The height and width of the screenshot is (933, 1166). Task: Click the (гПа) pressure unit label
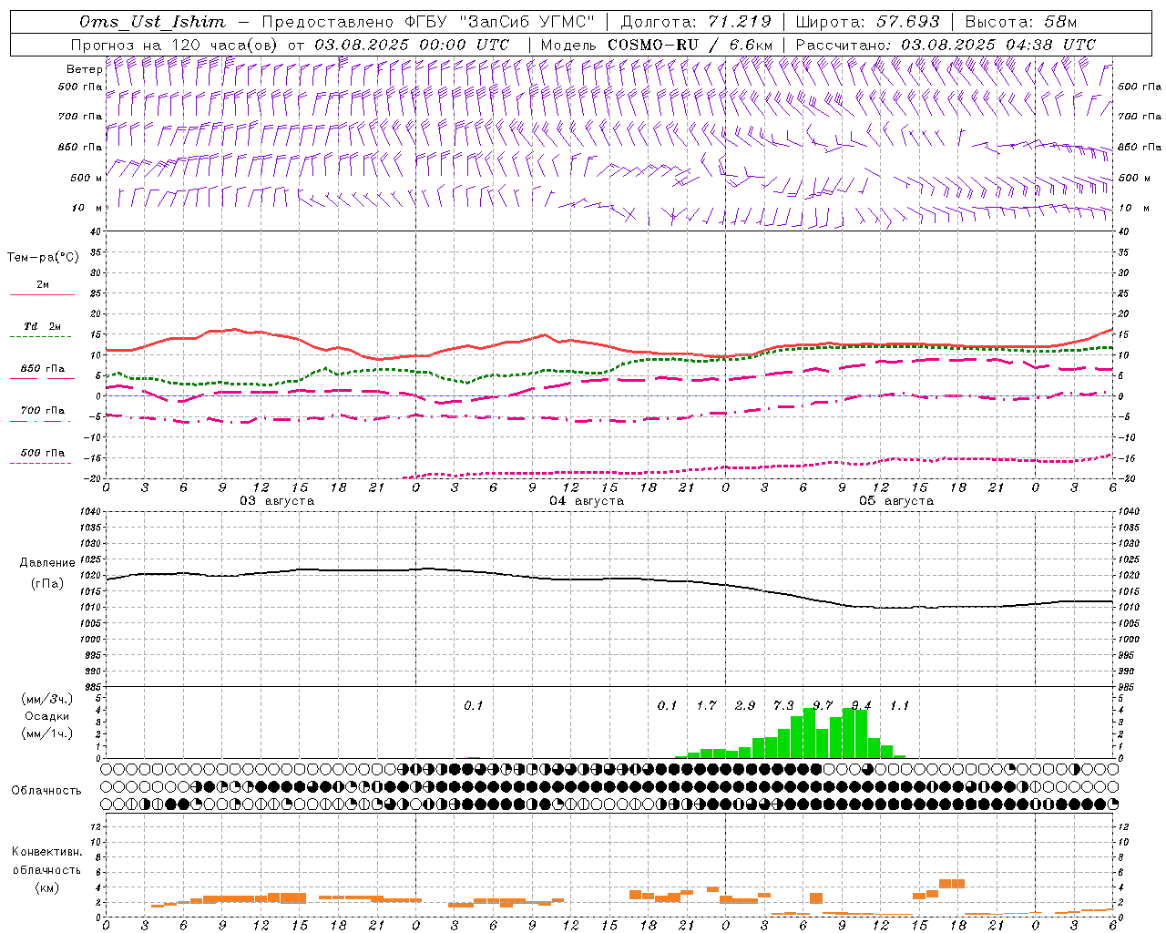[x=47, y=583]
